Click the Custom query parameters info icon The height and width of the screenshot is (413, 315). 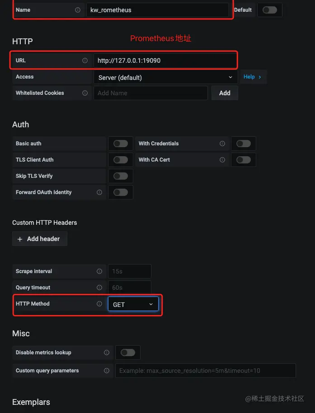[107, 371]
